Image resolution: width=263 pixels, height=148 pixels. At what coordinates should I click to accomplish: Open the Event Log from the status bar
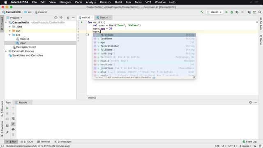pos(249,141)
